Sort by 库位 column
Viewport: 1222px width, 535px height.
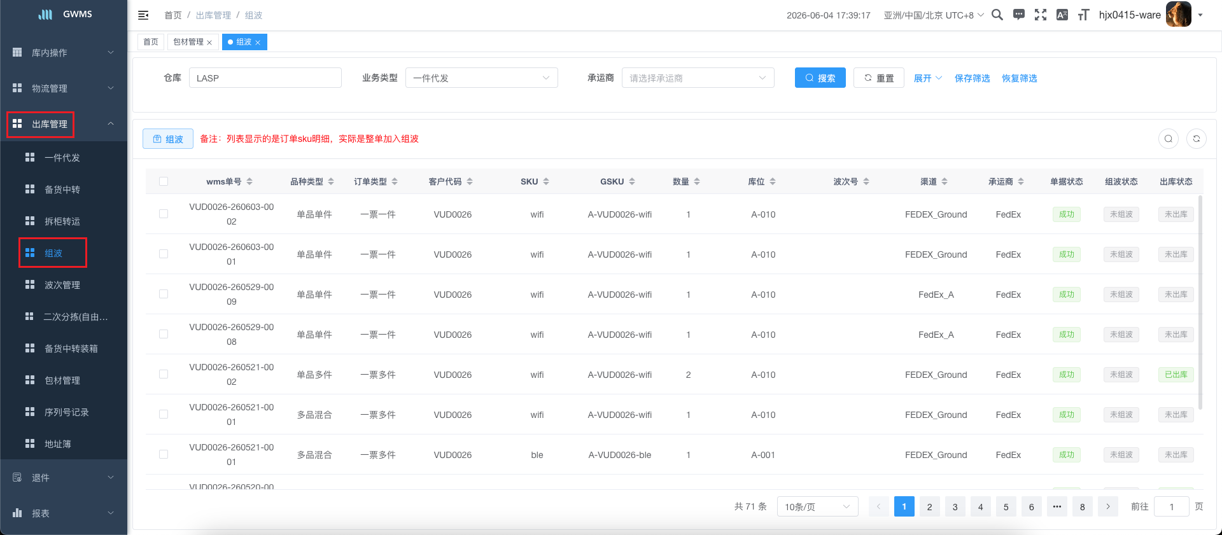773,181
